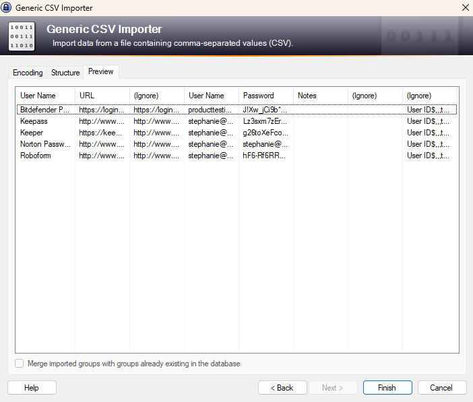The width and height of the screenshot is (473, 402).
Task: Click the producttesti user name cell
Action: point(210,109)
